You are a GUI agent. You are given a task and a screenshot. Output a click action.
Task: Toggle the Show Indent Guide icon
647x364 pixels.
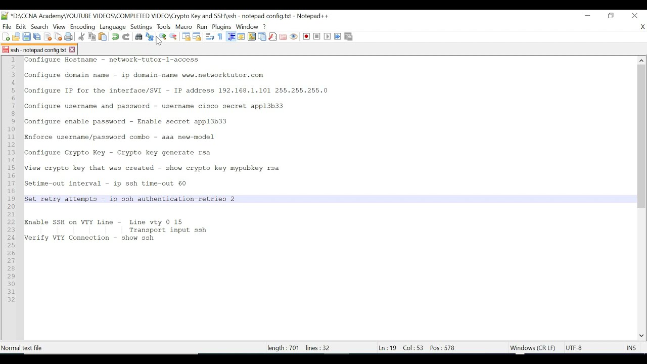tap(230, 37)
